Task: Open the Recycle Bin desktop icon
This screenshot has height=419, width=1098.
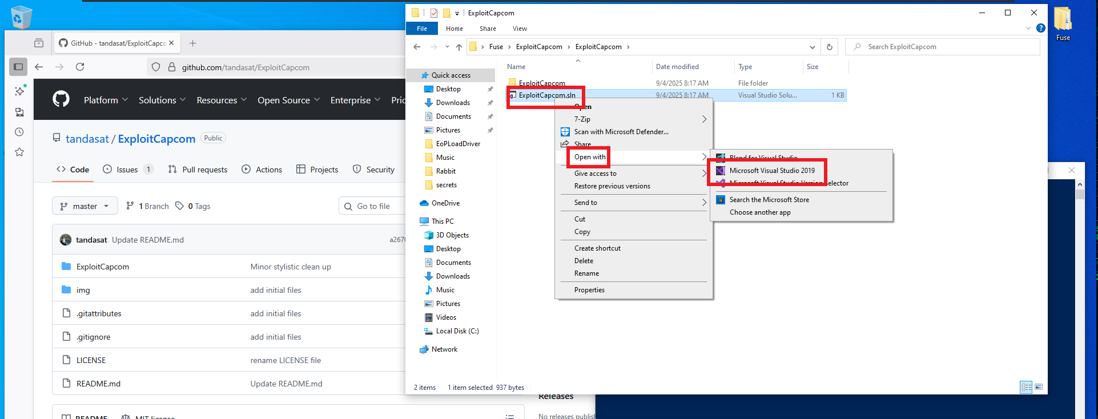Action: click(21, 17)
